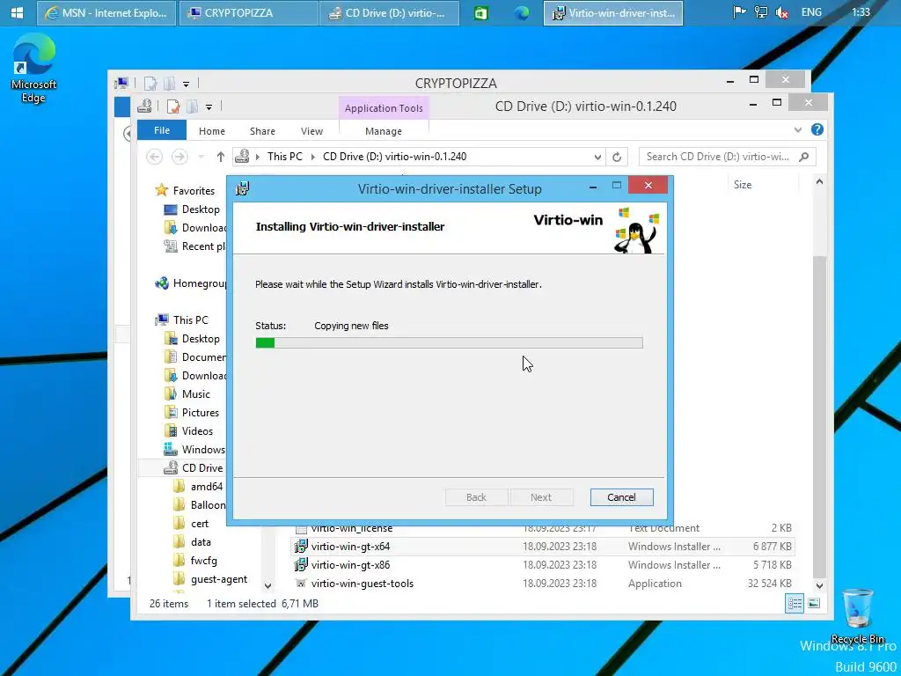This screenshot has width=901, height=676.
Task: Open recent locations dropdown arrow
Action: (x=201, y=157)
